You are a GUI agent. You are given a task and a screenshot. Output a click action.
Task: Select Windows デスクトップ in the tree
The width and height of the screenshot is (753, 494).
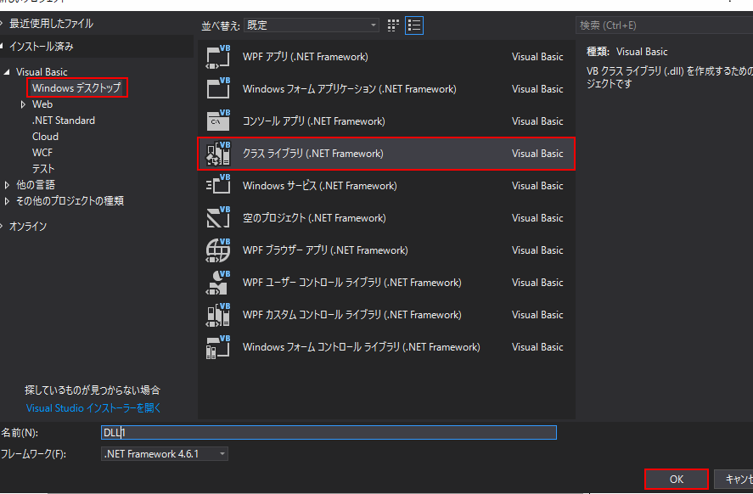coord(77,88)
